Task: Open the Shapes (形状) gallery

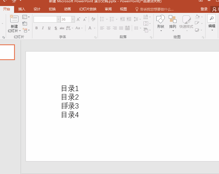Action: (x=160, y=22)
